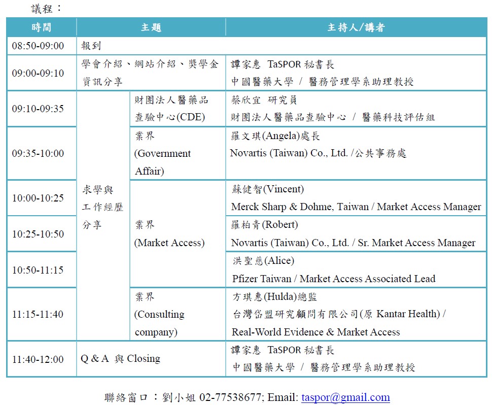This screenshot has width=492, height=405.
Task: Select 財團法人醫藥品查驗中心 / 醫藥科技評估組 text
Action: pos(333,117)
